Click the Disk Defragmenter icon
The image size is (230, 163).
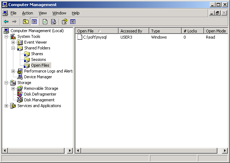click(20, 94)
